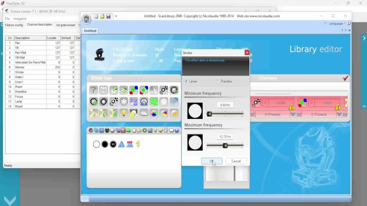Click the Gobo channel wheel icon
The height and width of the screenshot is (206, 367).
point(257,102)
